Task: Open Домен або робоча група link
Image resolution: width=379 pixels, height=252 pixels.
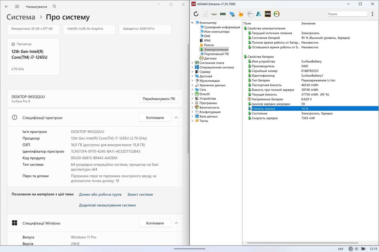Action: 100,195
